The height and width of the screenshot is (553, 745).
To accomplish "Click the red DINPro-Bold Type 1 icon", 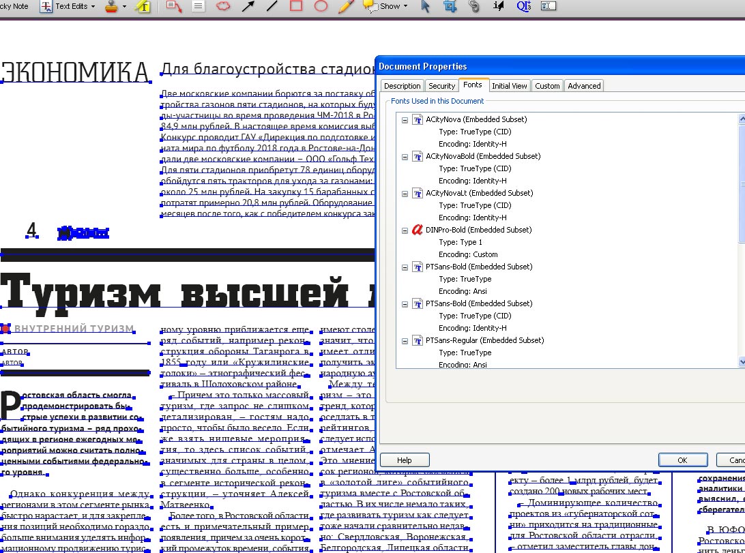I will pyautogui.click(x=417, y=230).
